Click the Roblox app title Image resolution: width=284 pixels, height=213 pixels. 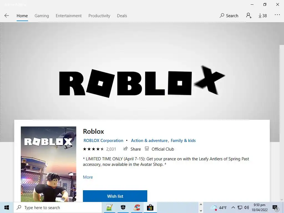(x=93, y=131)
